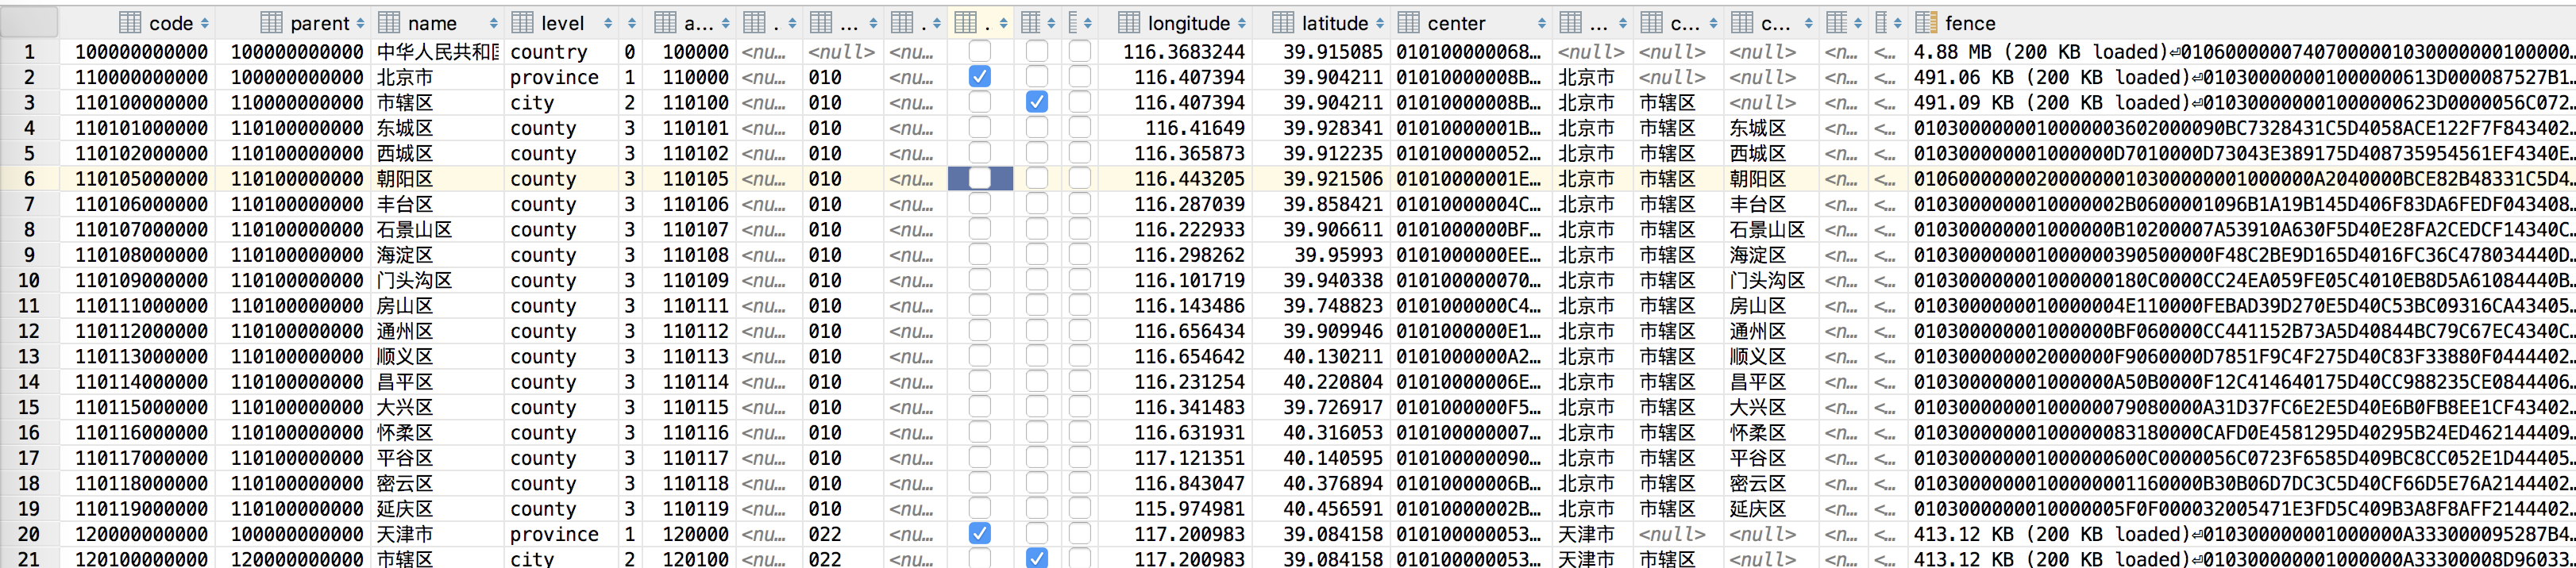Click the level column table icon
2576x568 pixels.
tap(522, 22)
